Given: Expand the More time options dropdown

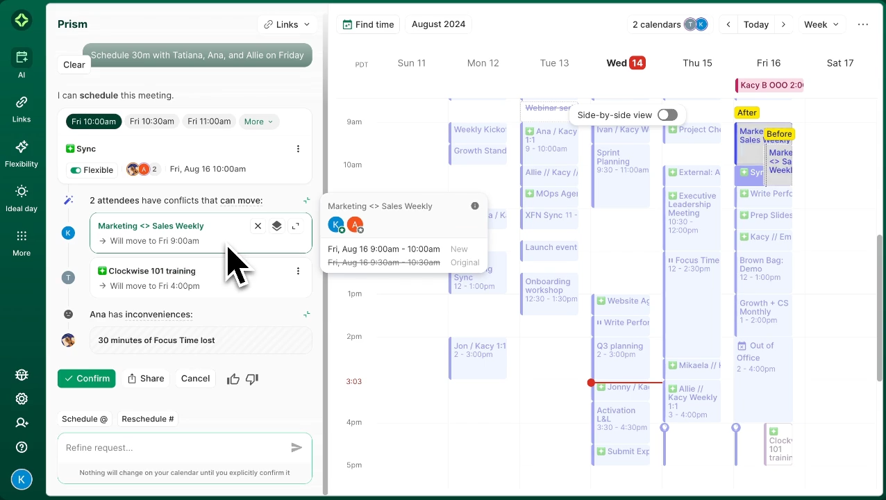Looking at the screenshot, I should (259, 122).
